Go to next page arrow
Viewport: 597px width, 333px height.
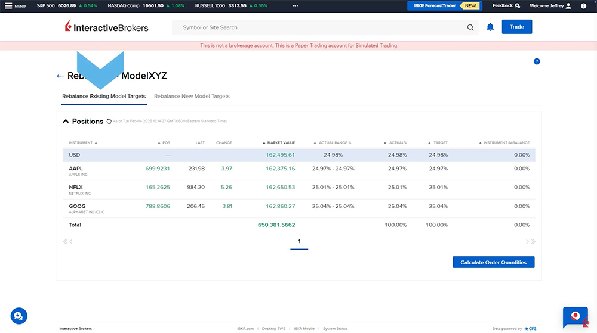(527, 241)
